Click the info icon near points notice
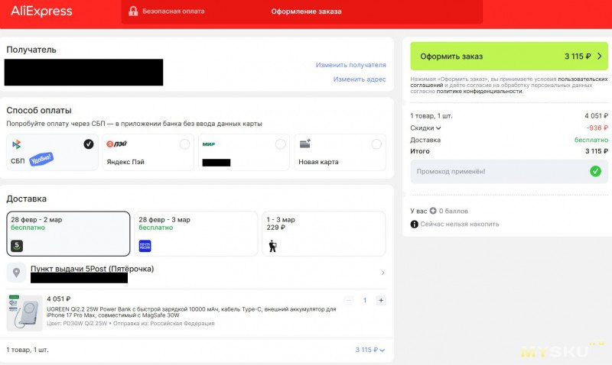 (415, 224)
